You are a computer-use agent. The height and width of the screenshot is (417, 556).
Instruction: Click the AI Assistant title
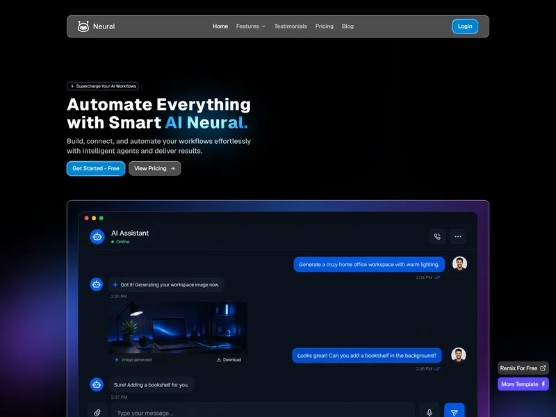130,233
